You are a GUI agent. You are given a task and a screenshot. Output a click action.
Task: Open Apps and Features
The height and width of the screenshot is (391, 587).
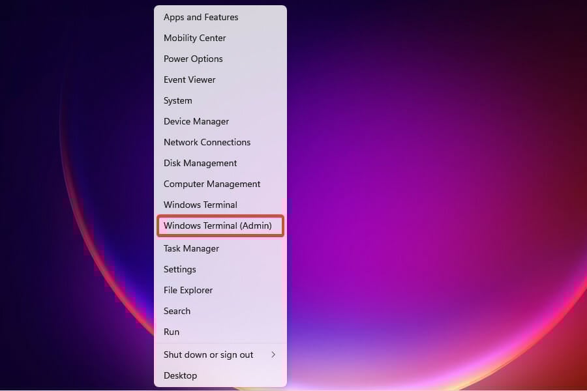tap(220, 17)
